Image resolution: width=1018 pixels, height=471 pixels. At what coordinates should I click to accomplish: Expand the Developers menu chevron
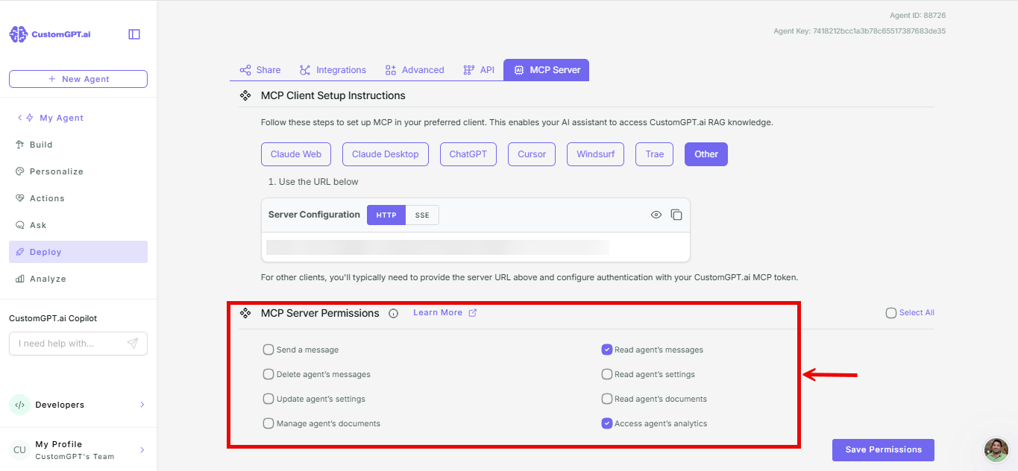[142, 405]
